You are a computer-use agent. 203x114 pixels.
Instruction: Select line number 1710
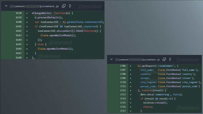(x=123, y=82)
